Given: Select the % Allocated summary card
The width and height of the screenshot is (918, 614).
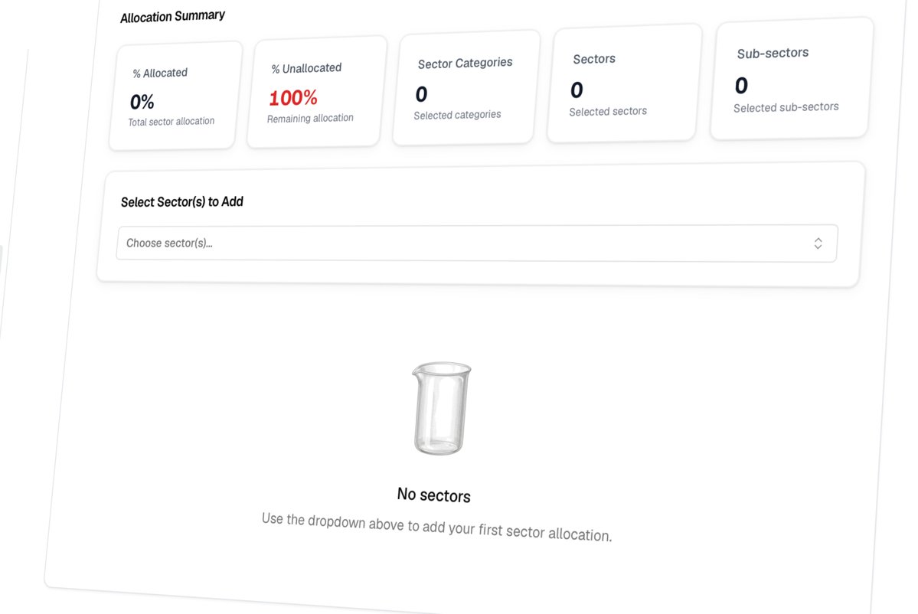Looking at the screenshot, I should (x=175, y=96).
